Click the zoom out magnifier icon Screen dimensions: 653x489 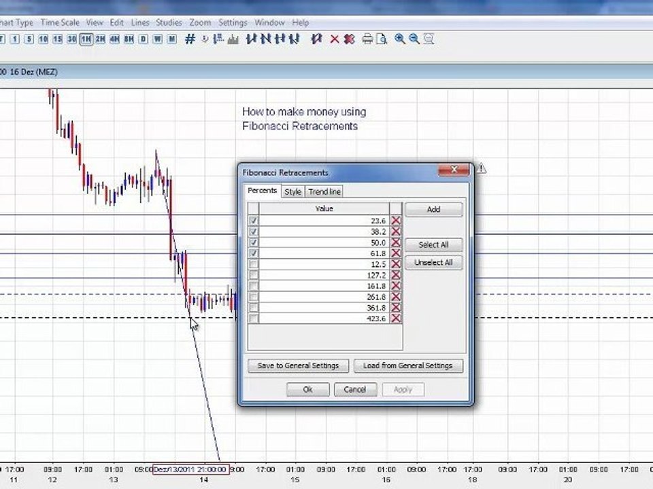(414, 39)
